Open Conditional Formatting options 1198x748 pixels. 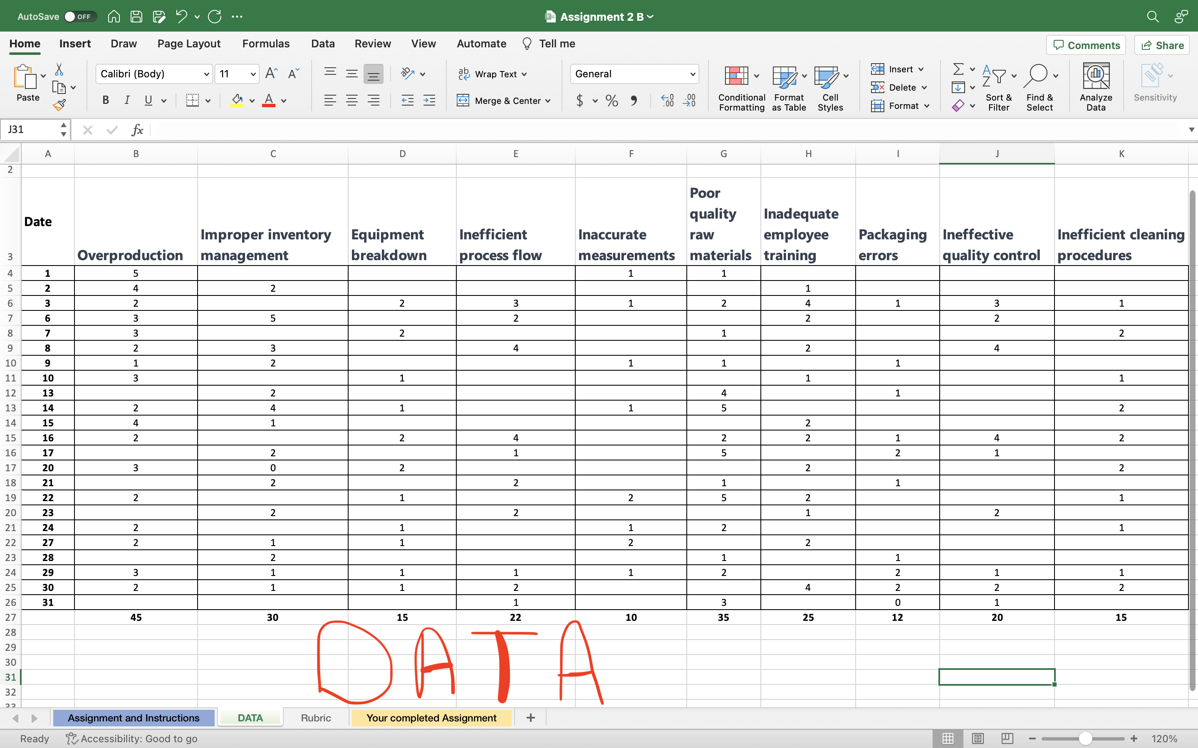tap(740, 87)
